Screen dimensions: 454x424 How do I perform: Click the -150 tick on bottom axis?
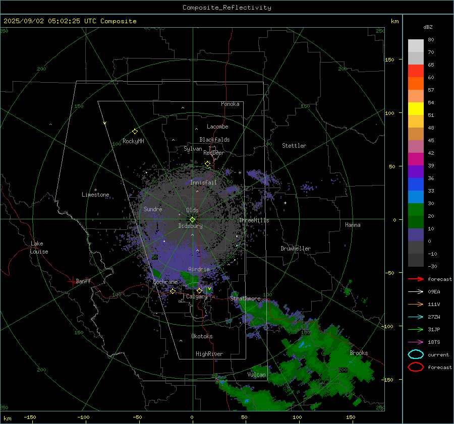(30, 417)
